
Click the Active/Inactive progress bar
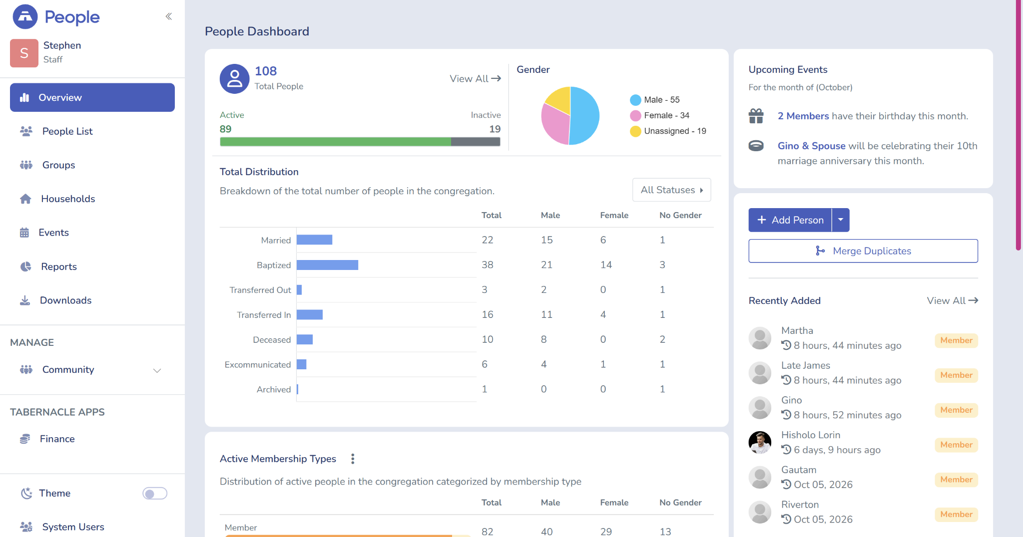[x=360, y=142]
